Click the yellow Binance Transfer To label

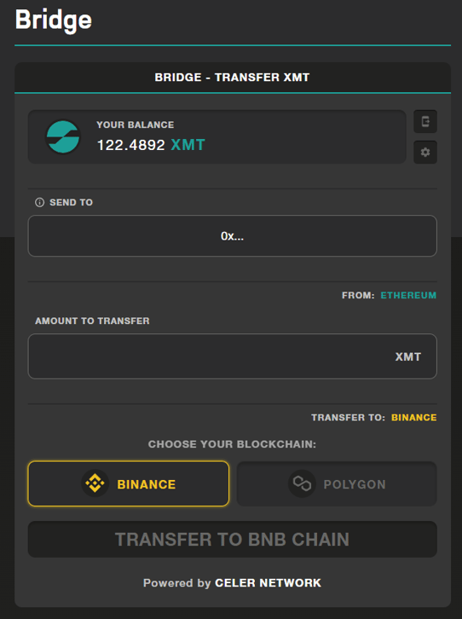pyautogui.click(x=414, y=418)
